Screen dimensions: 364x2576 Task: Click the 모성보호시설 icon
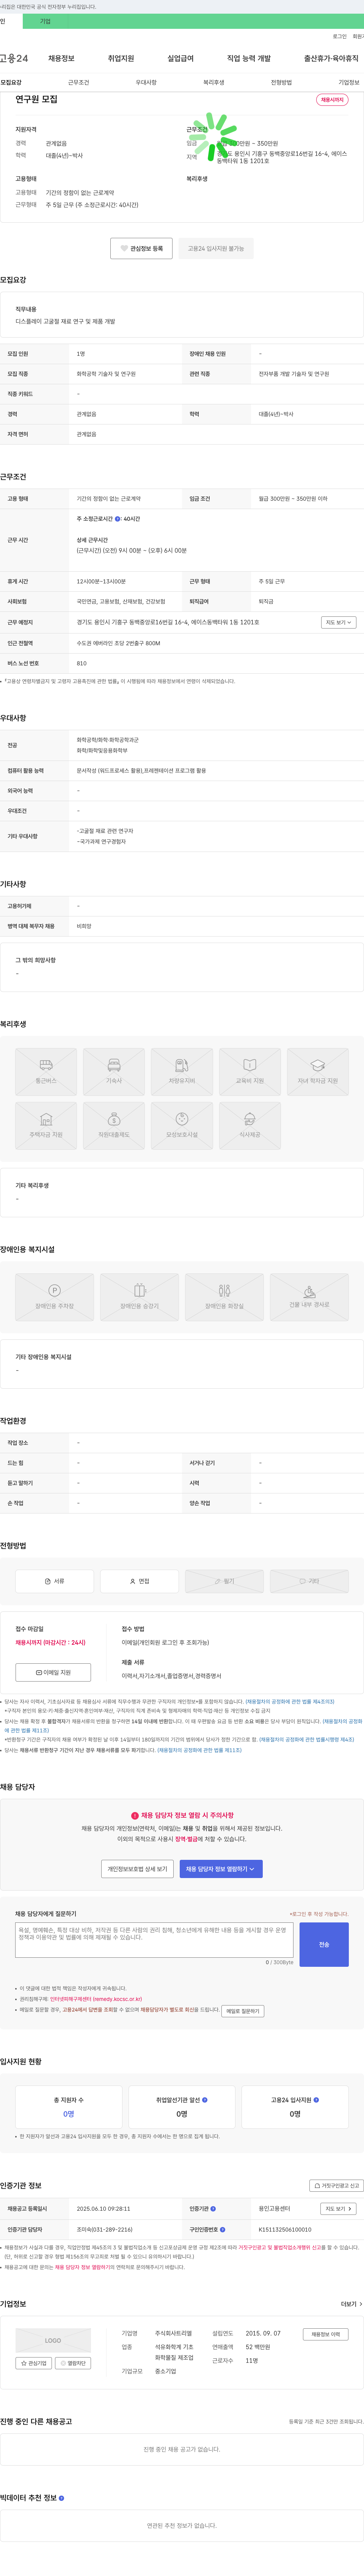pyautogui.click(x=182, y=1125)
